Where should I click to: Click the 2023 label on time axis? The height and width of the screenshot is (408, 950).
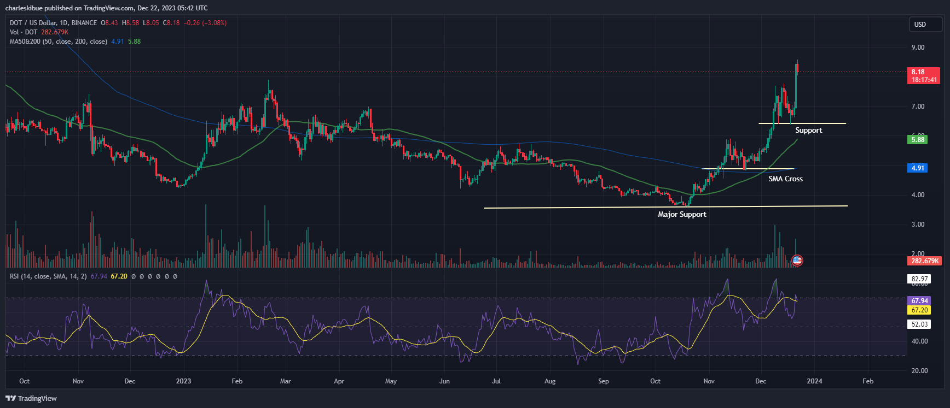[x=183, y=381]
